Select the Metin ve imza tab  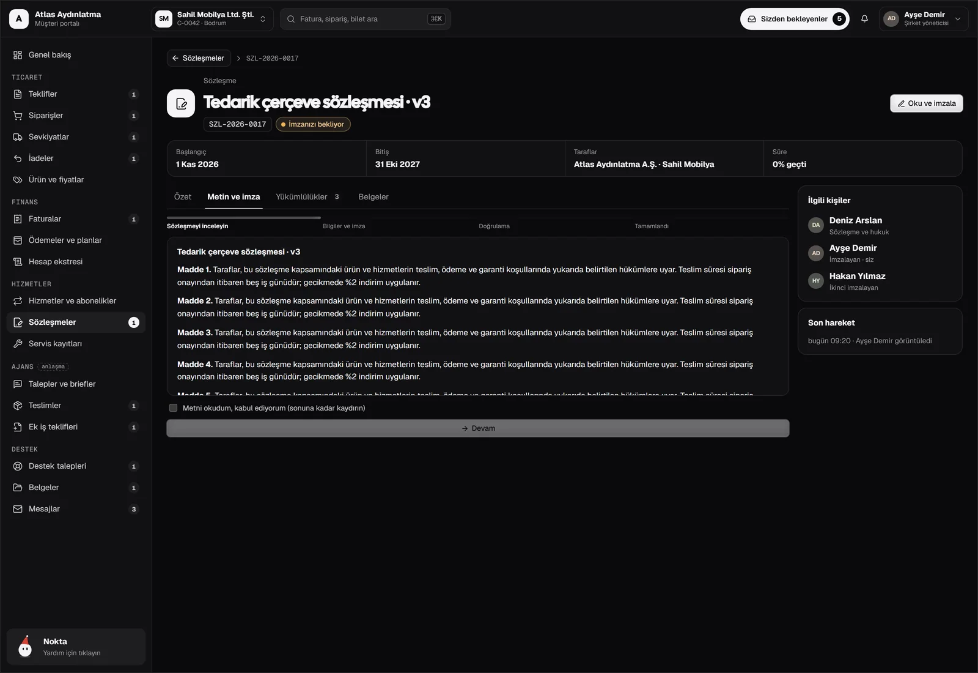233,197
